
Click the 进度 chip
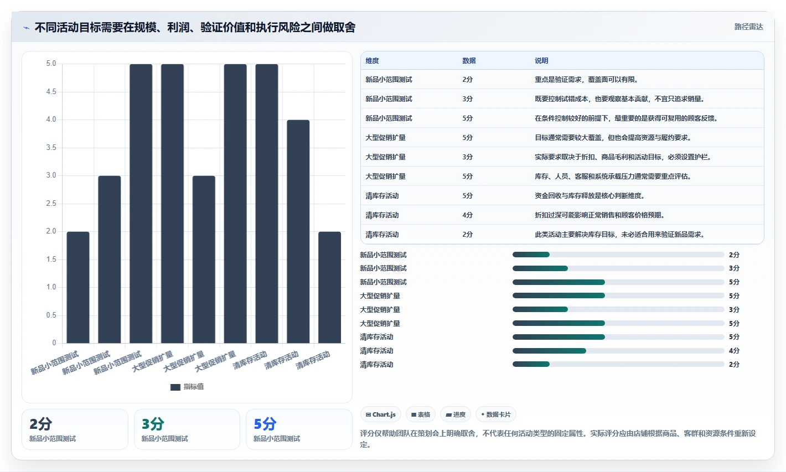pos(456,414)
